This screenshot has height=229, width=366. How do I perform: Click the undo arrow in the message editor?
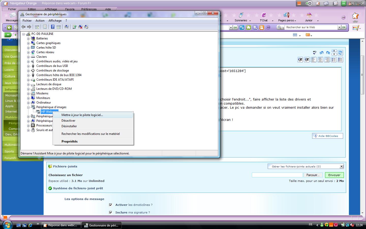pos(321,53)
